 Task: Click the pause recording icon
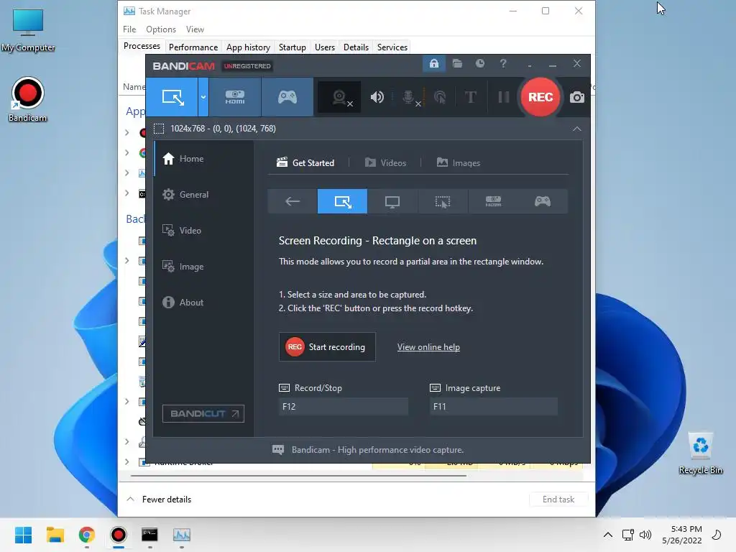click(x=504, y=97)
